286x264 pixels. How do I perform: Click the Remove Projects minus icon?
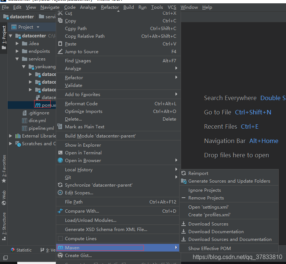[184, 198]
